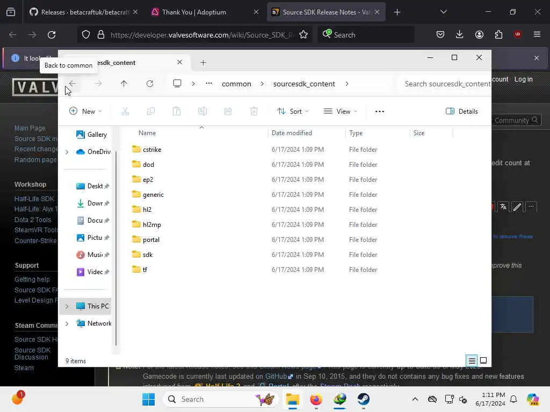This screenshot has width=550, height=412.
Task: Refresh the Explorer folder view
Action: tap(150, 84)
